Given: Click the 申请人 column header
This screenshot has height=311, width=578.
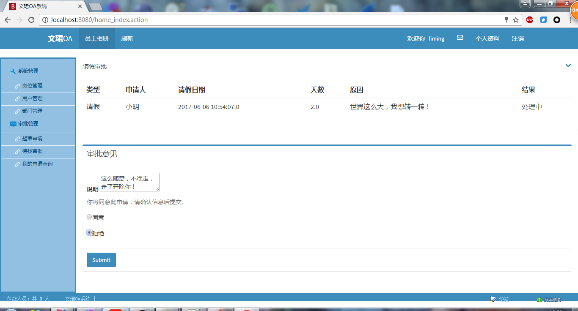Looking at the screenshot, I should (x=136, y=90).
